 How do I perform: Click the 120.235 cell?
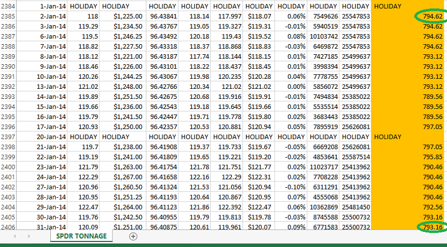(x=227, y=77)
